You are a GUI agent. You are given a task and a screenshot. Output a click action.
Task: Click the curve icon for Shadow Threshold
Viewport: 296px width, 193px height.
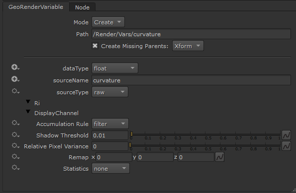coord(286,135)
